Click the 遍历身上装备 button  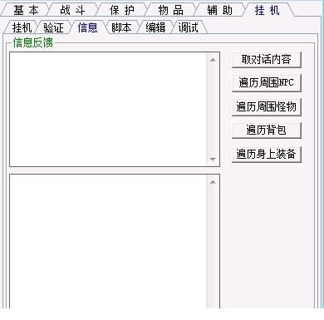[x=267, y=154]
